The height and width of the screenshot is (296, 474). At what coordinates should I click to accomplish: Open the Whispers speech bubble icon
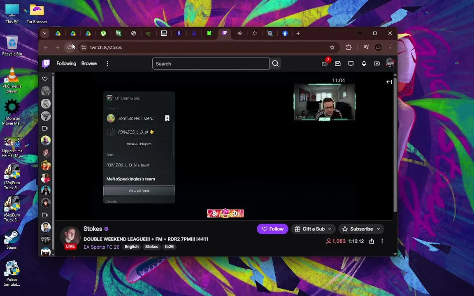pos(351,63)
